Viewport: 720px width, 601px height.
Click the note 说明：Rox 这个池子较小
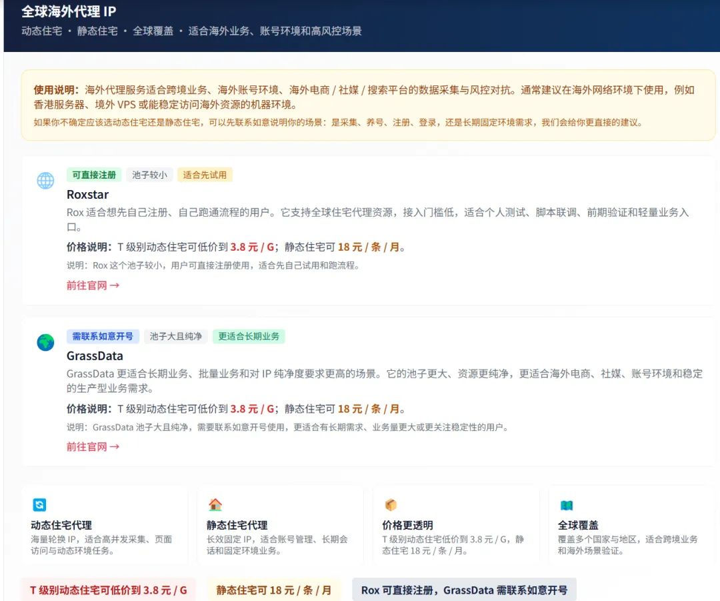(x=213, y=265)
